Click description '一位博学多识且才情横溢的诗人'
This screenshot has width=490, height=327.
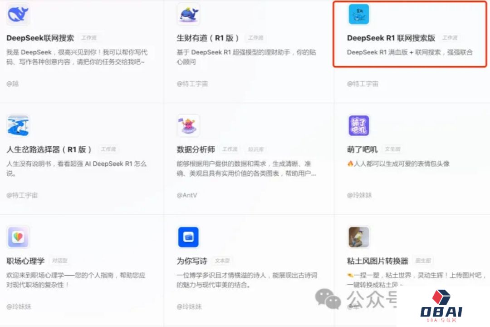247,280
